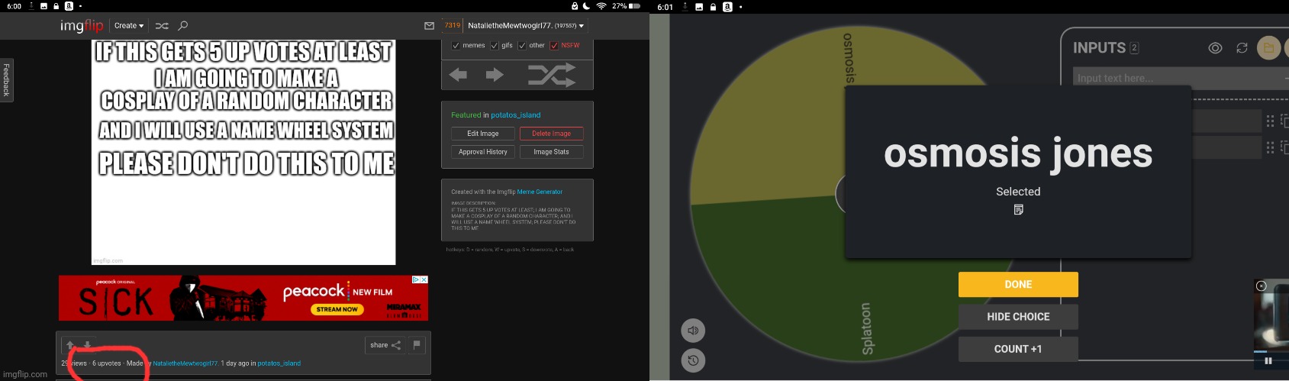Open the 7319 notifications counter
This screenshot has width=1289, height=381.
pyautogui.click(x=453, y=25)
